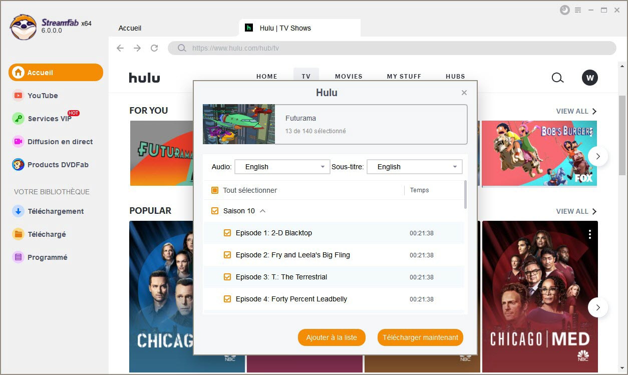Click the Téléchargement arrow icon

pyautogui.click(x=18, y=211)
